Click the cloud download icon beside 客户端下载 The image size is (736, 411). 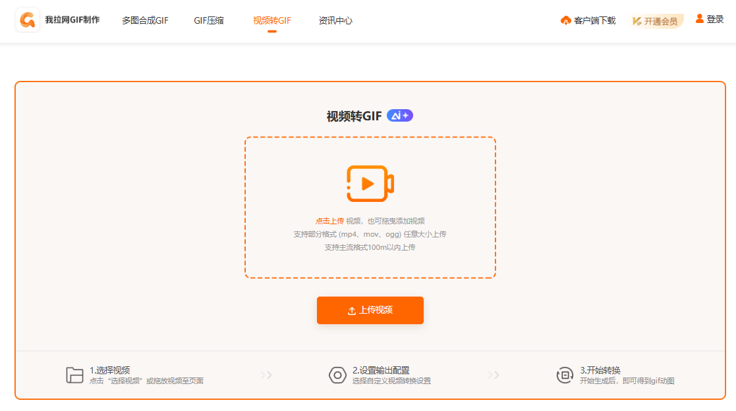(565, 21)
